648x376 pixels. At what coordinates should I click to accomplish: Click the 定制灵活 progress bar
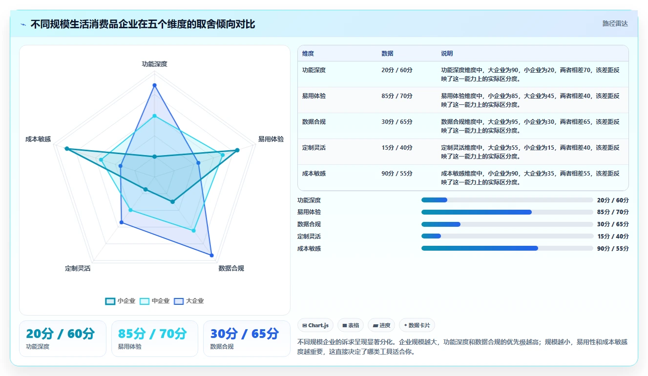pyautogui.click(x=507, y=236)
